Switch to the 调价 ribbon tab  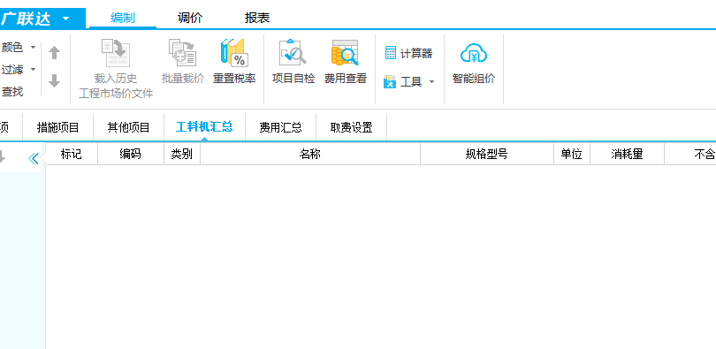[x=190, y=19]
